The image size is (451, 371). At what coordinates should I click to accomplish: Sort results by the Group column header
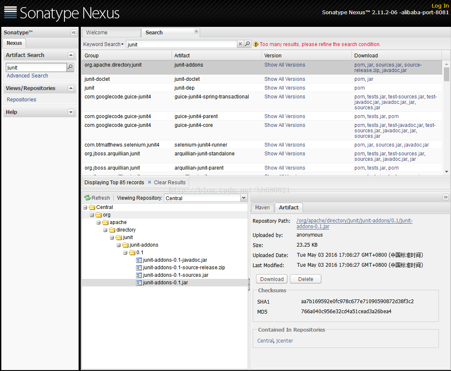pyautogui.click(x=126, y=56)
